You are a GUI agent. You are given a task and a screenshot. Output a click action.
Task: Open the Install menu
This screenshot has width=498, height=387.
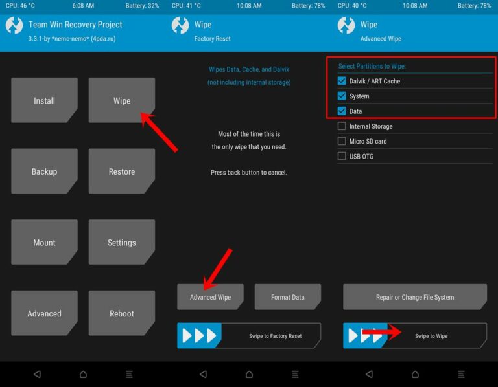(x=45, y=100)
